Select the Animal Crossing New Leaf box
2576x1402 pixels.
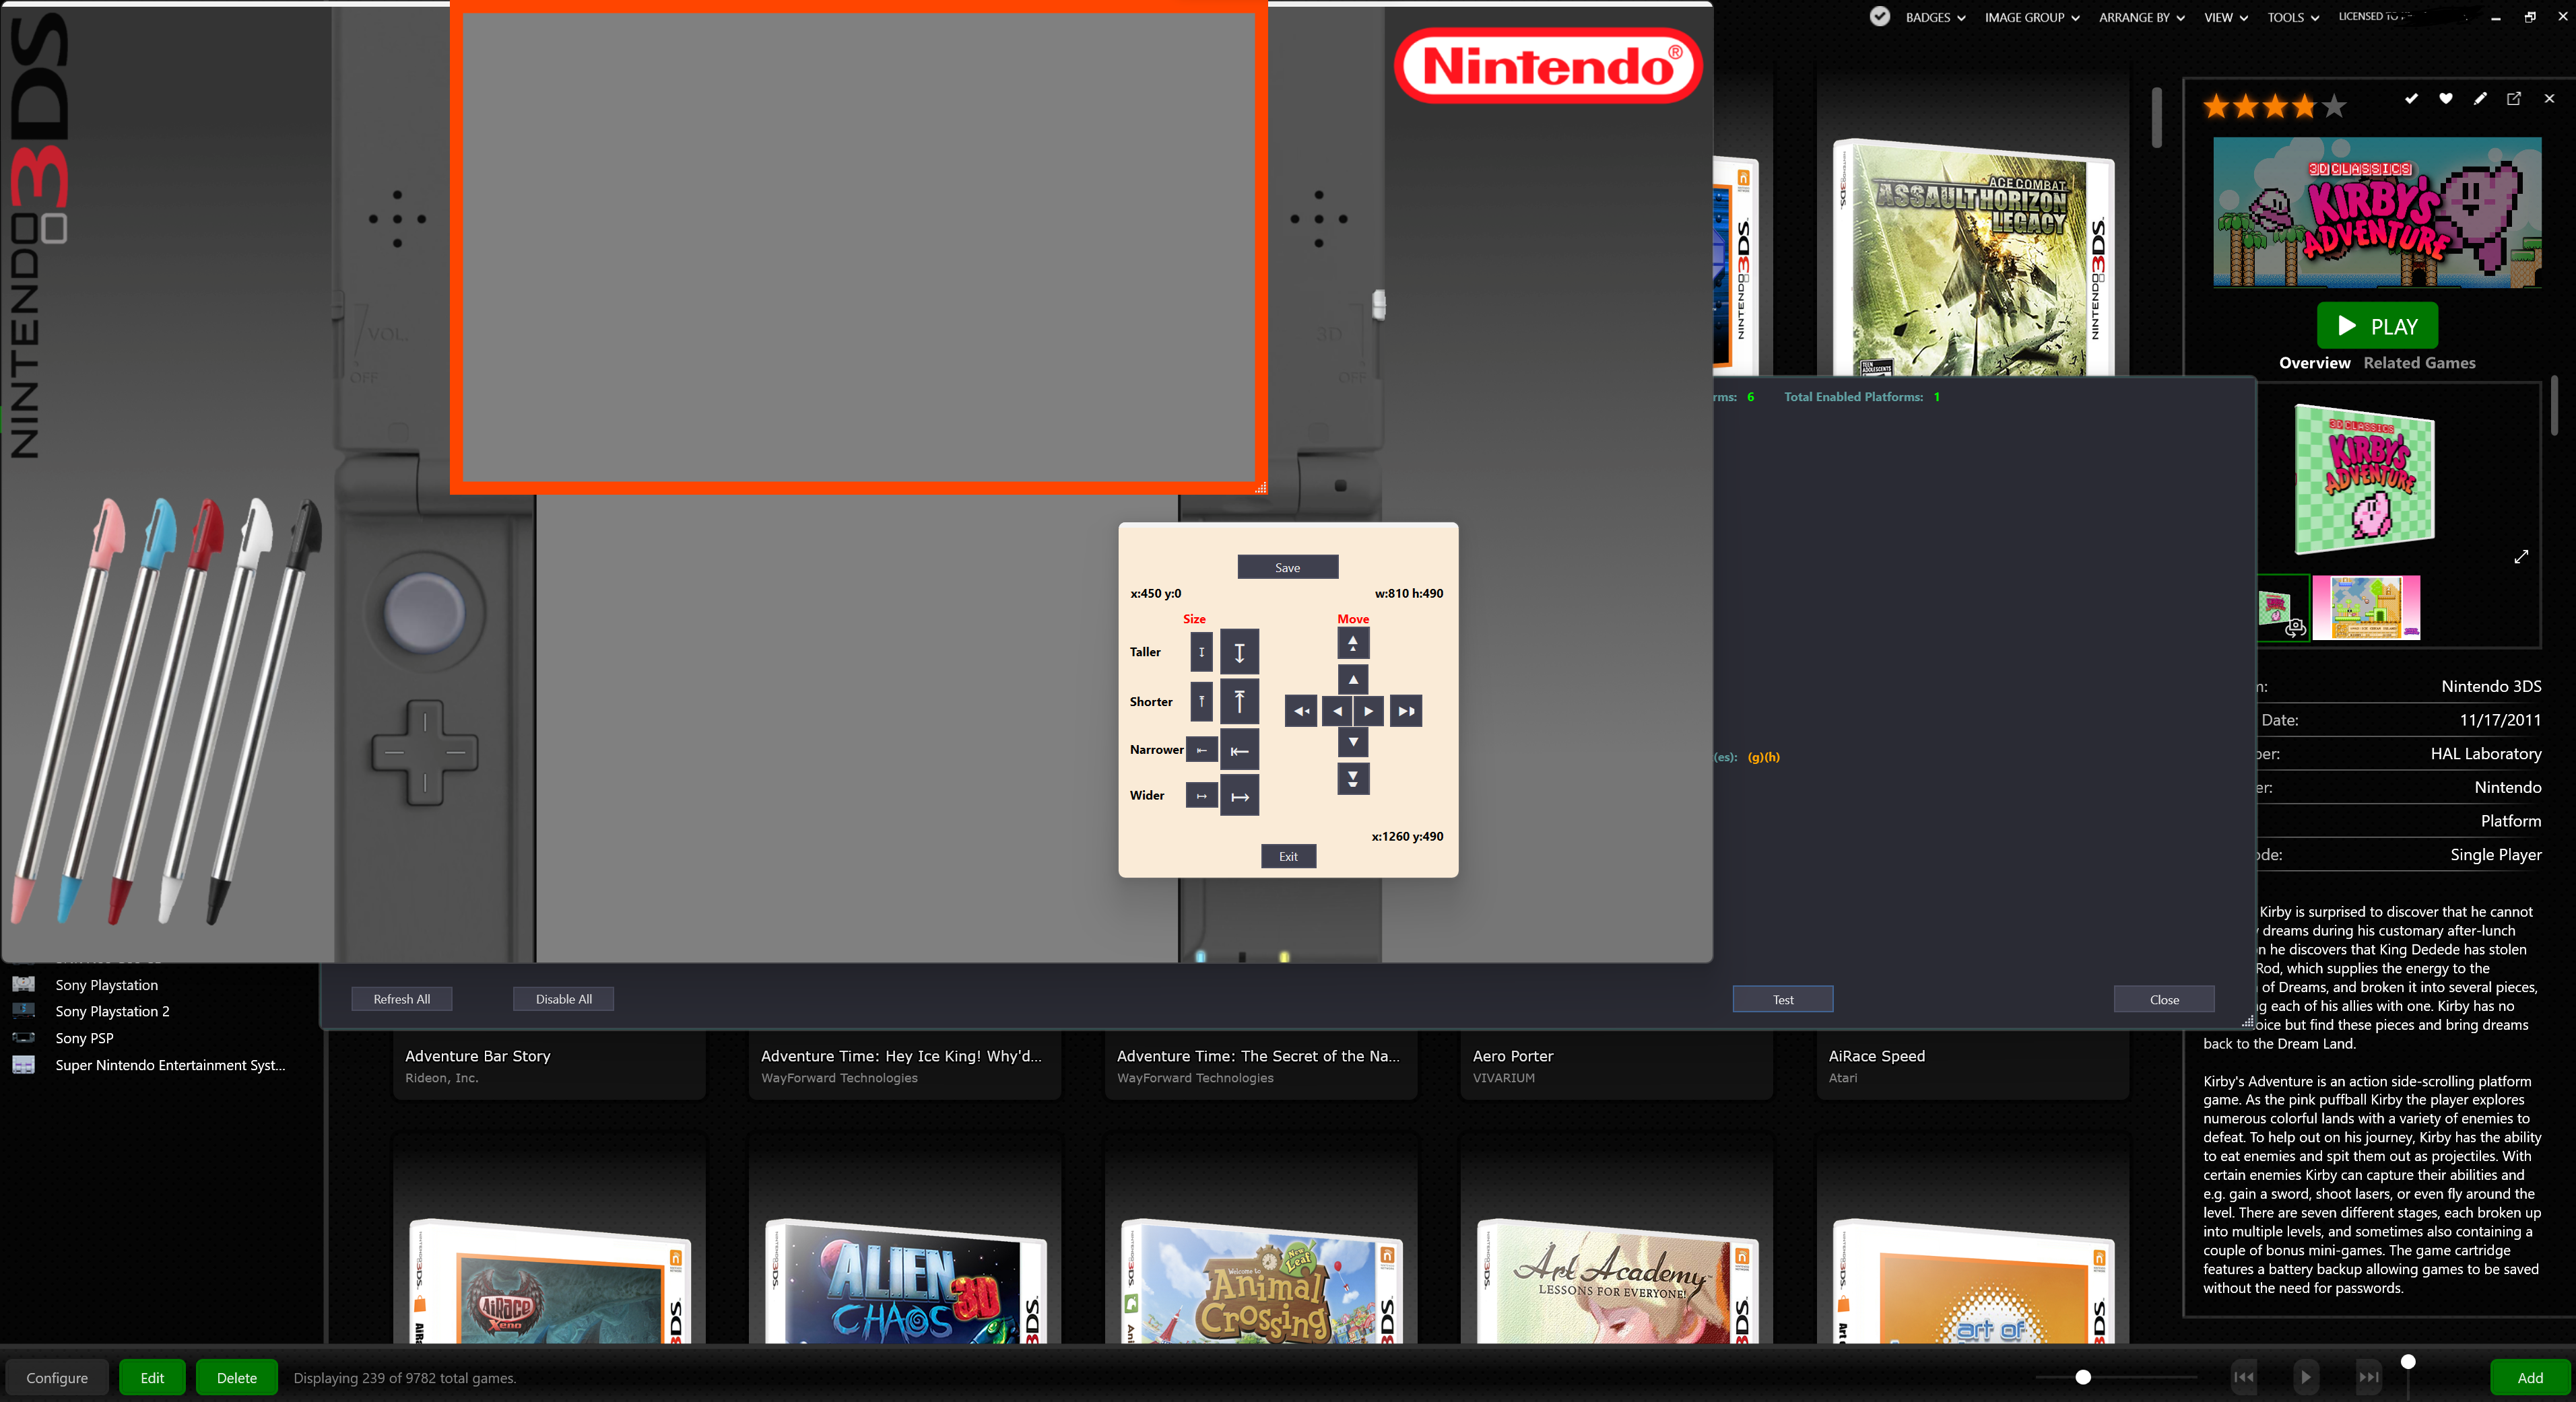pyautogui.click(x=1261, y=1281)
